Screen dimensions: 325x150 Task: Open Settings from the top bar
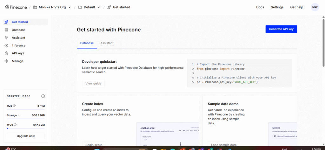(277, 7)
